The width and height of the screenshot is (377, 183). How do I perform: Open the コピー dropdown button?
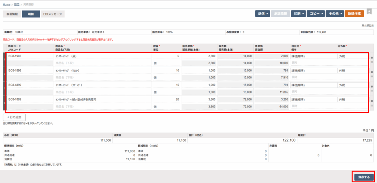pos(316,14)
